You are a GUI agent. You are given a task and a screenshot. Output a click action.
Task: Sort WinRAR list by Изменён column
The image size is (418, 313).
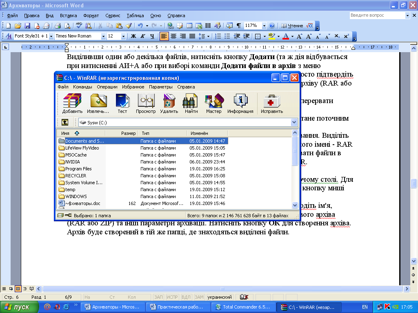(x=207, y=133)
